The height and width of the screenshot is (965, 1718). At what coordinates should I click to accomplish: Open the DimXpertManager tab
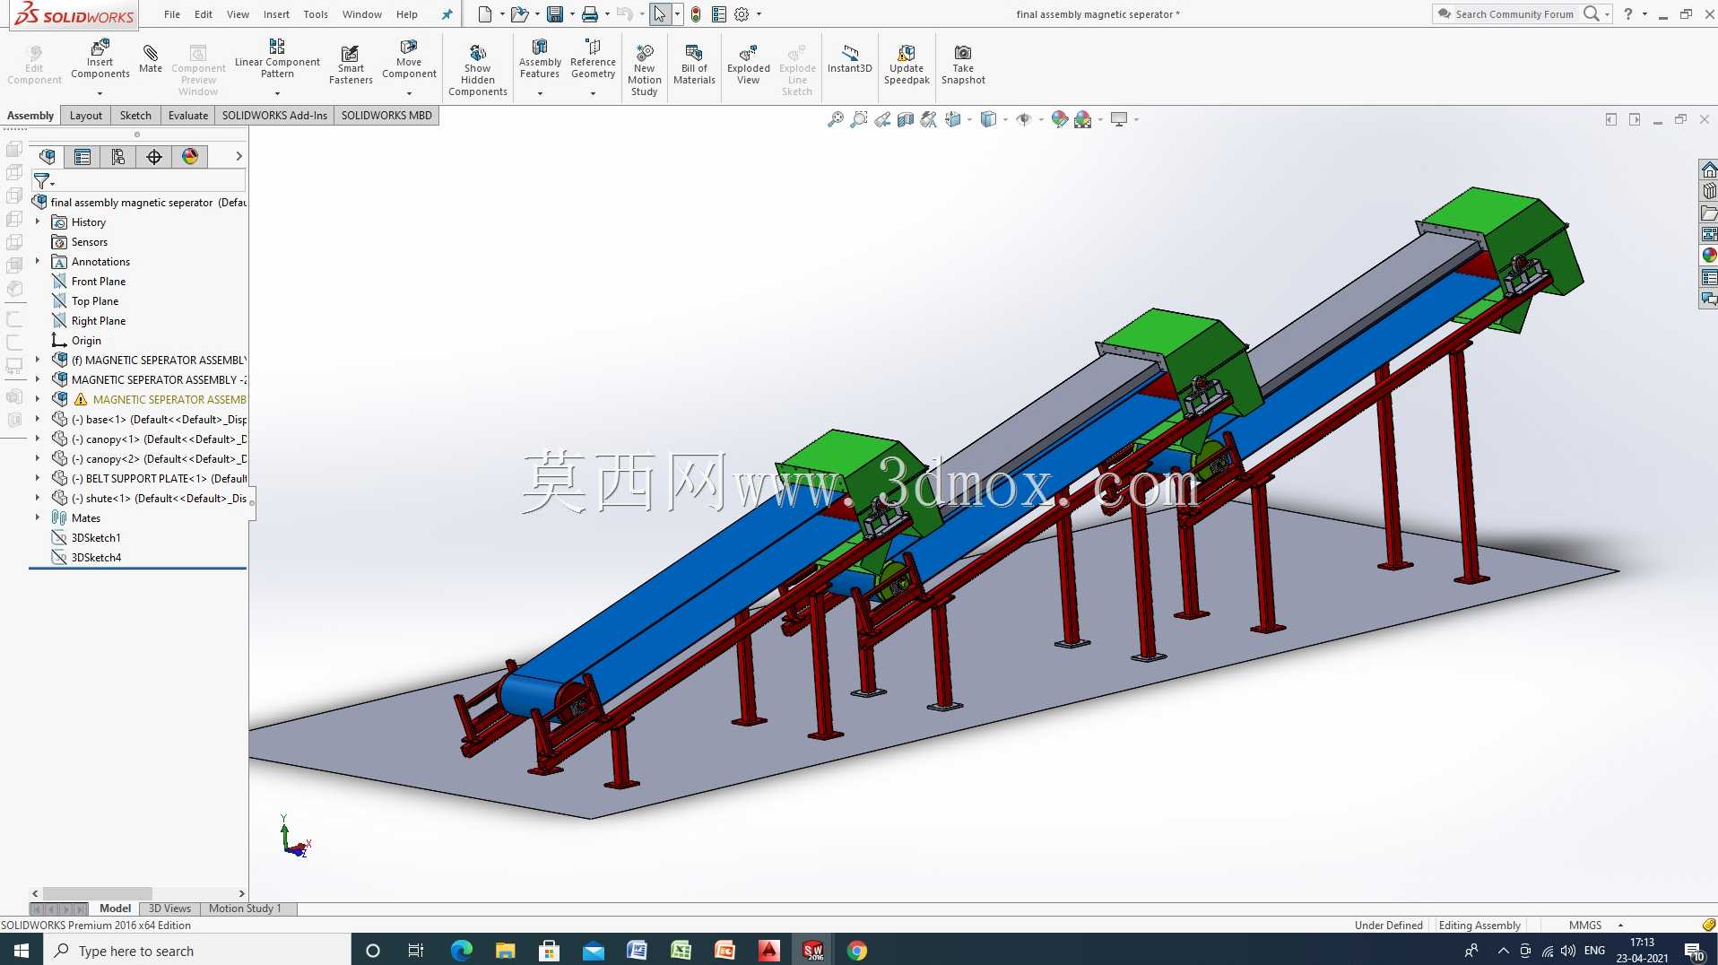154,157
